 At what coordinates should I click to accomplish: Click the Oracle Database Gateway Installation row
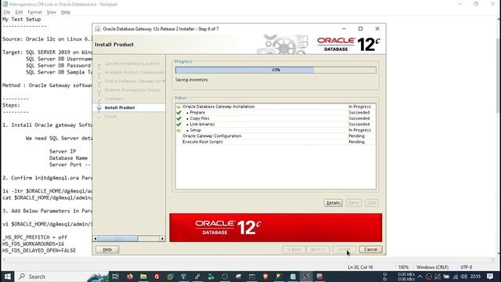276,107
